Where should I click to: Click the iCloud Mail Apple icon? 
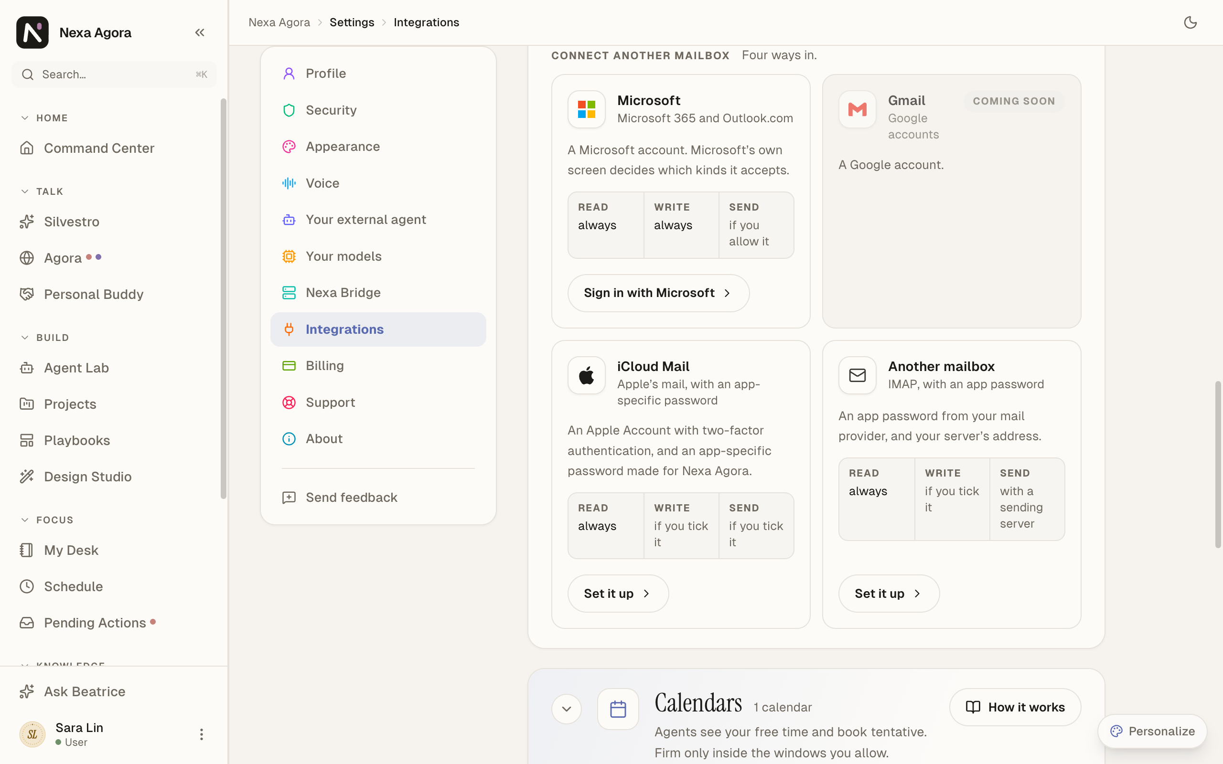[586, 375]
